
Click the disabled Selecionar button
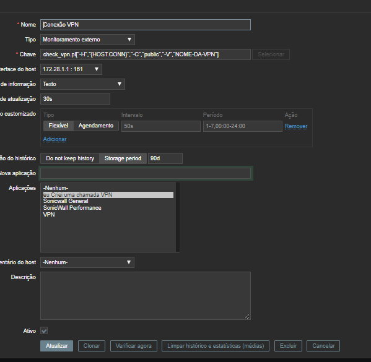pyautogui.click(x=271, y=54)
